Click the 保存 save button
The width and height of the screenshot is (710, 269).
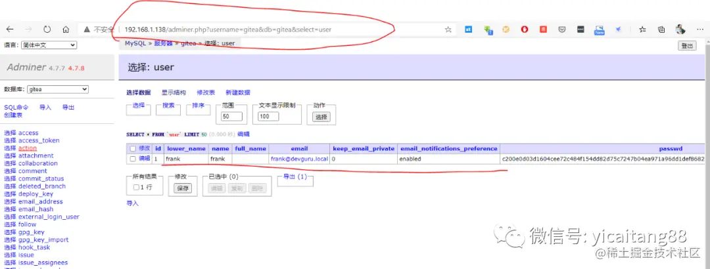click(x=183, y=188)
